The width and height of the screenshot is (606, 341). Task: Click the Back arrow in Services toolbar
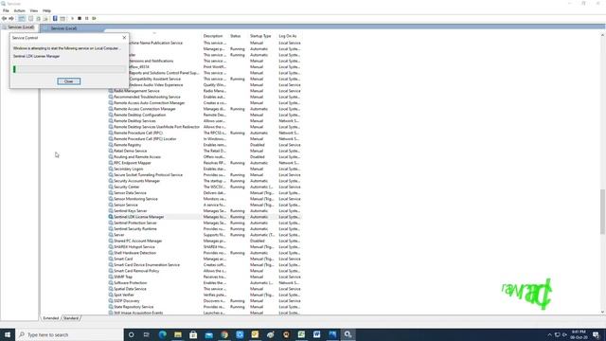coord(4,19)
